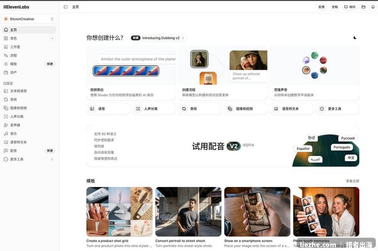Open Show on a smartphone screen template
Screen dimensions: 378x251
click(x=257, y=217)
